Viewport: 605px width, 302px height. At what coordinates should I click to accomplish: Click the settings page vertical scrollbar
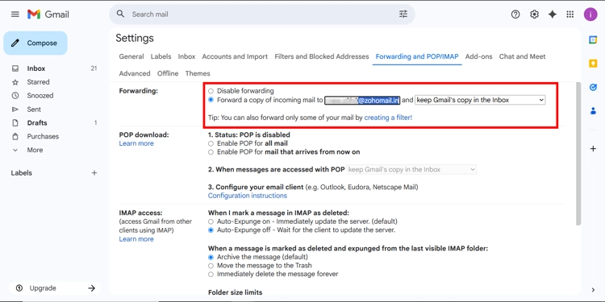pyautogui.click(x=578, y=153)
